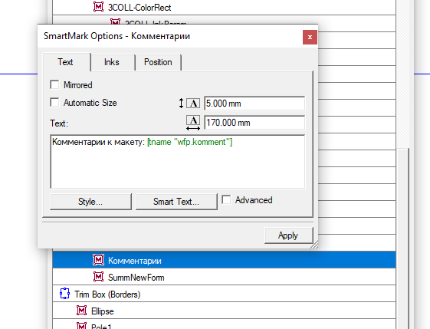Close the SmartMark Options dialog
The image size is (430, 329).
tap(310, 37)
